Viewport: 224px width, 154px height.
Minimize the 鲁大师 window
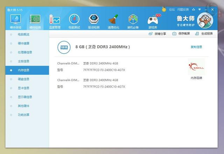(x=206, y=10)
